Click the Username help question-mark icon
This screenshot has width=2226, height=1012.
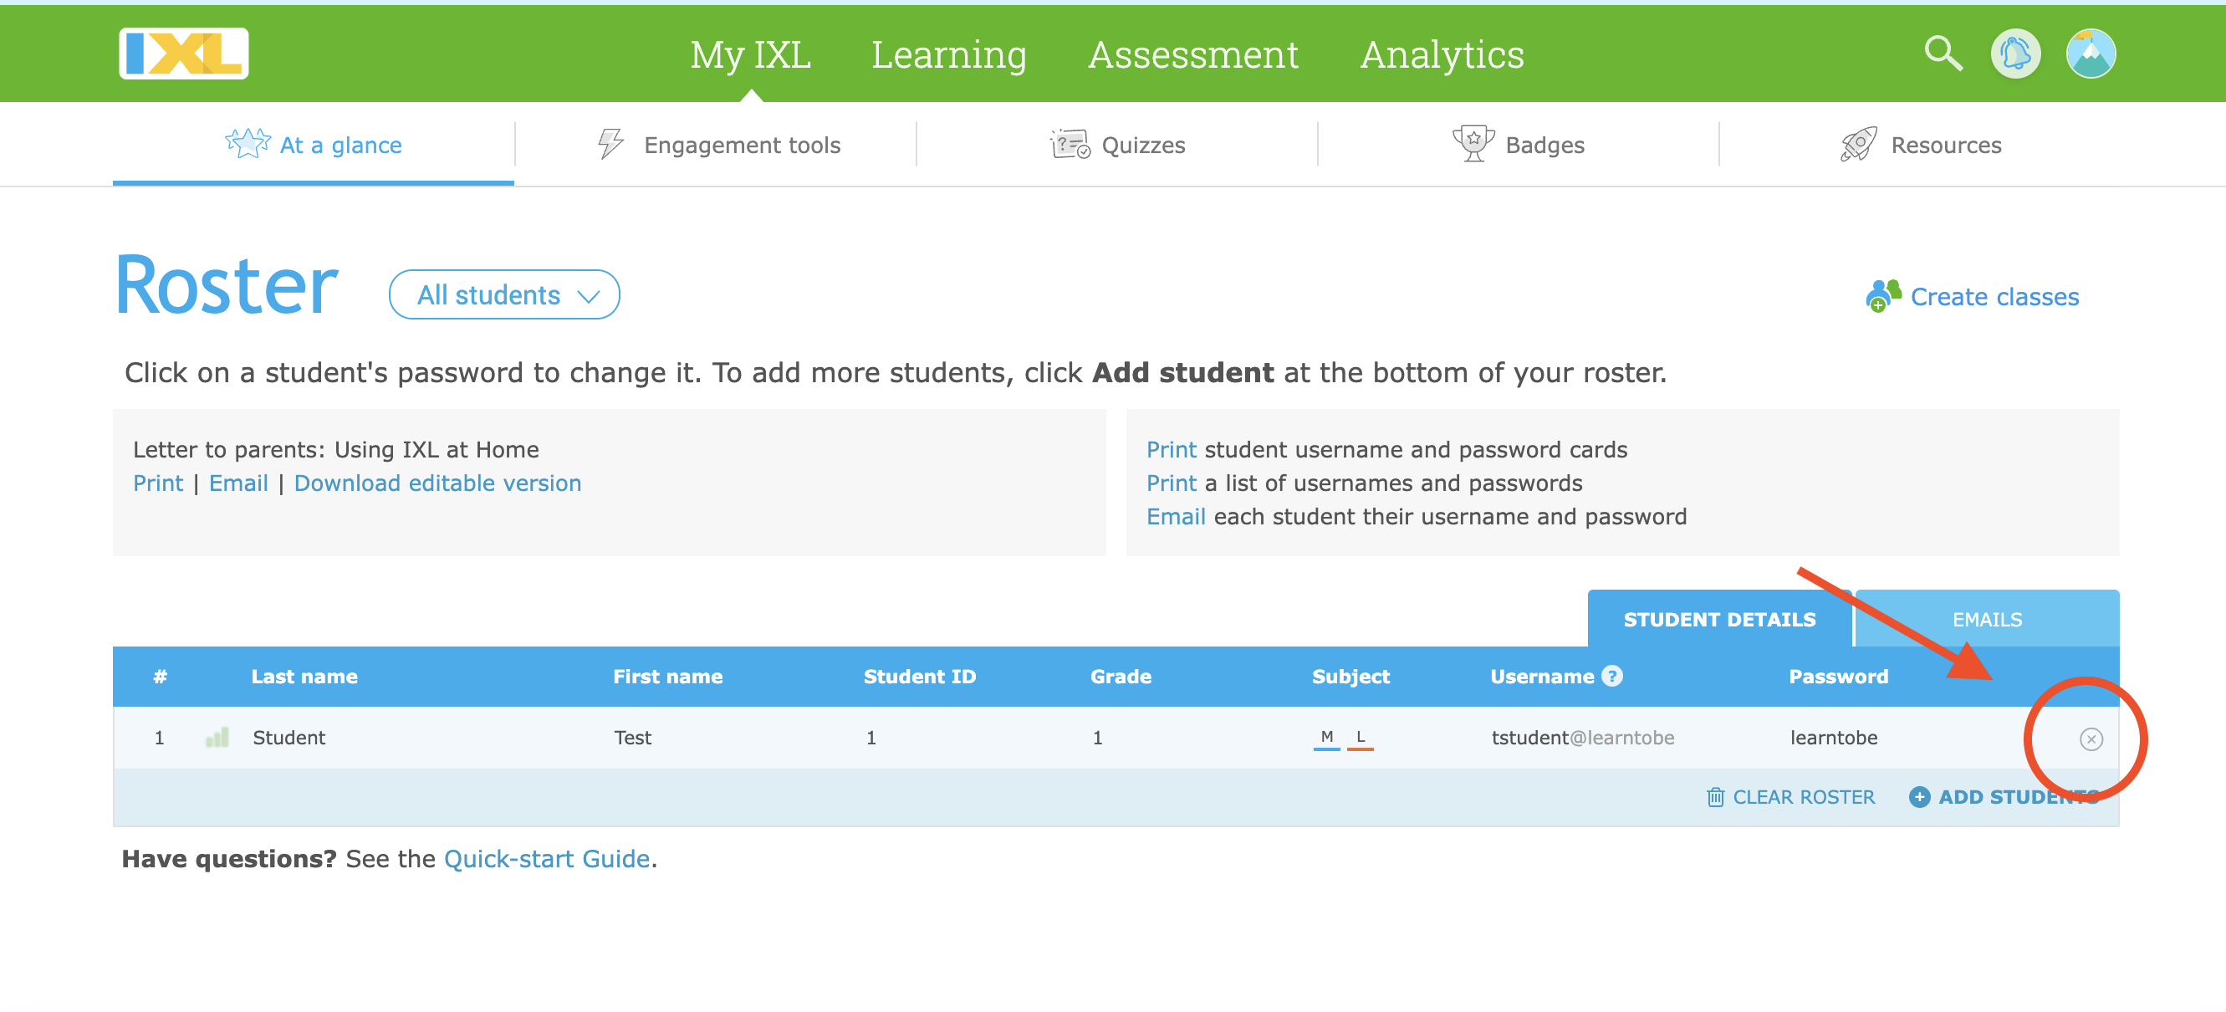point(1611,676)
